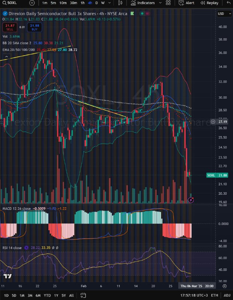The width and height of the screenshot is (233, 300).
Task: Switch to 10m timeframe
Action: click(x=63, y=3)
